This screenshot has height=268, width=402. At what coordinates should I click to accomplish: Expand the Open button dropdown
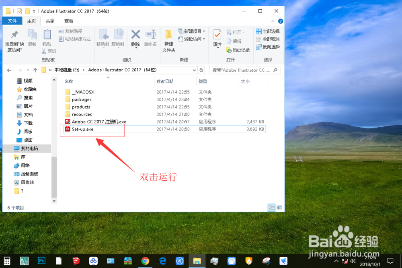(244, 32)
